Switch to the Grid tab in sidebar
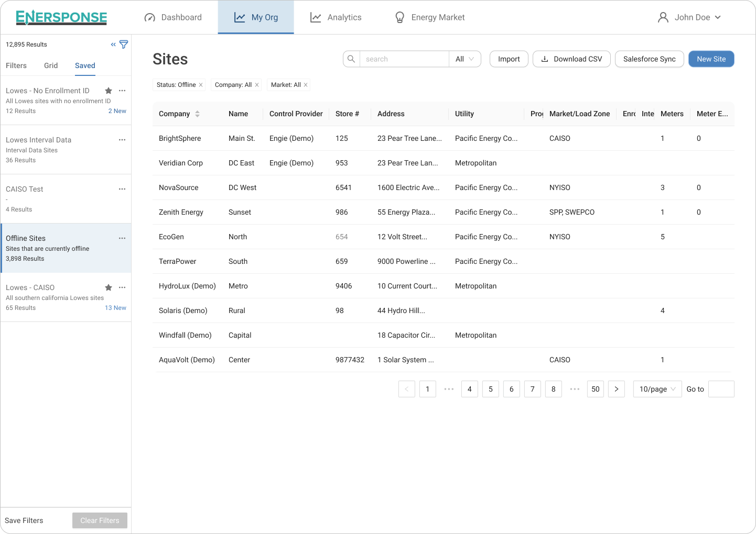This screenshot has height=534, width=756. pyautogui.click(x=51, y=65)
